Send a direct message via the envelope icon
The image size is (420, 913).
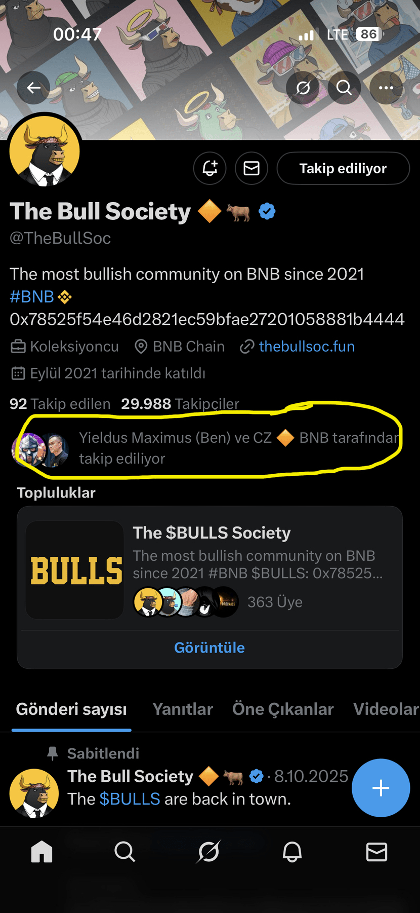point(251,168)
